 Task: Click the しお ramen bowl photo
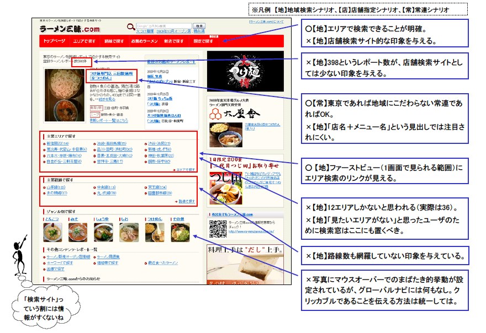tap(129, 232)
